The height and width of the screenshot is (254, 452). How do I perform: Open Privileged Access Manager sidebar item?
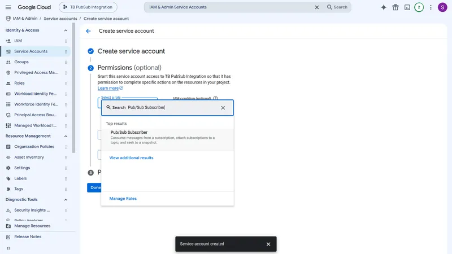36,73
